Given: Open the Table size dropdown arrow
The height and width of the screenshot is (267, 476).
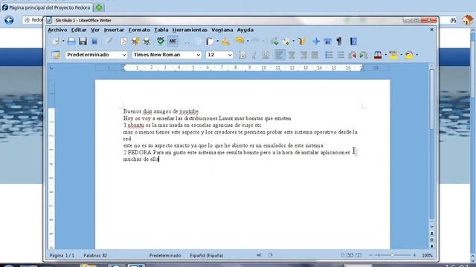Looking at the screenshot, I should tap(294, 42).
